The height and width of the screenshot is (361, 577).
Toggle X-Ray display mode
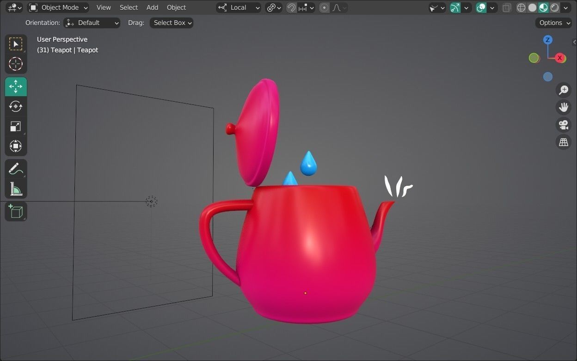tap(507, 7)
